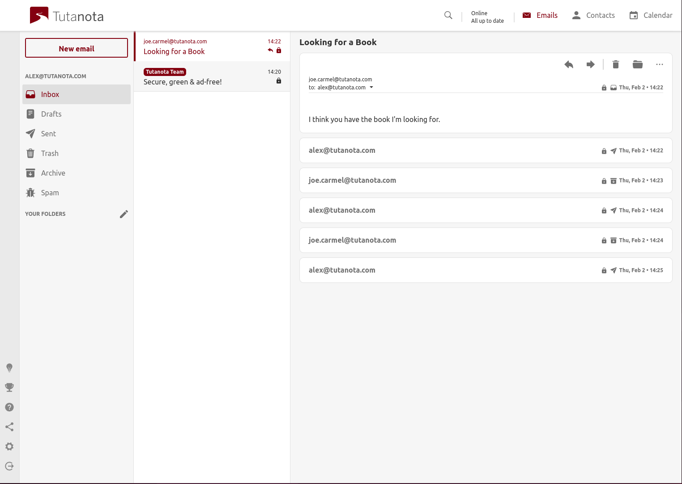
Task: Click the help question mark icon
Action: pos(9,407)
